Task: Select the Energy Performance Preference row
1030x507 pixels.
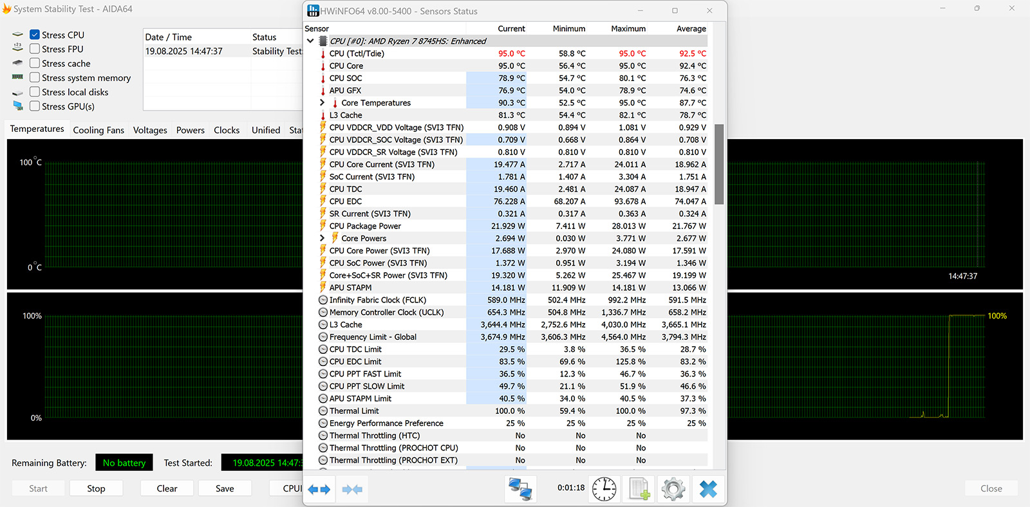Action: click(506, 423)
